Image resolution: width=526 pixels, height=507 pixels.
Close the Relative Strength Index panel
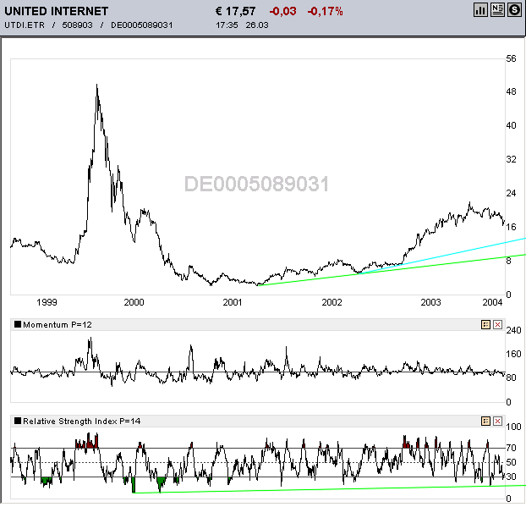(x=497, y=421)
